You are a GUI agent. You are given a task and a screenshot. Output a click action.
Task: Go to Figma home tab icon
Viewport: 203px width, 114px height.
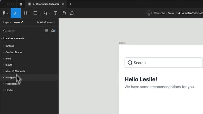(x=21, y=4)
